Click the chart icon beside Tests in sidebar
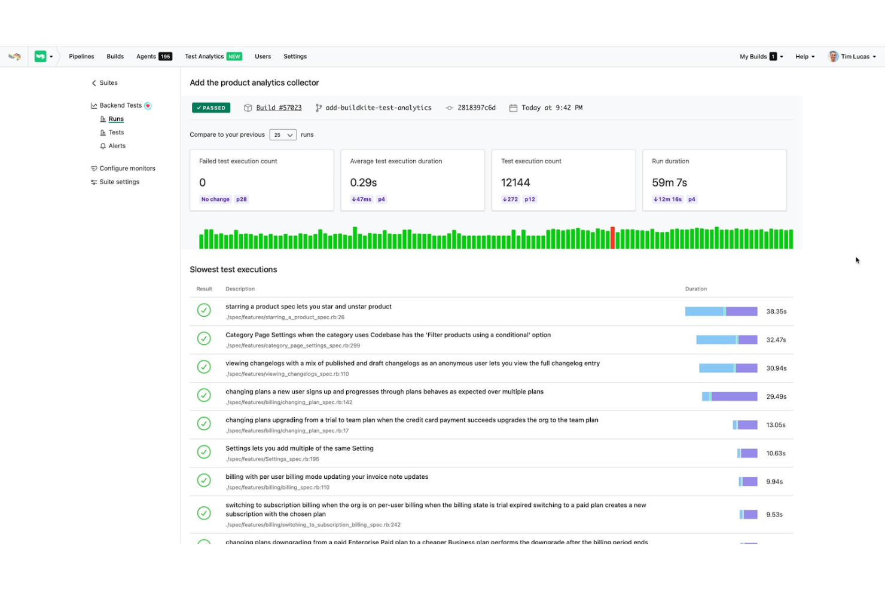The image size is (885, 590). pos(102,132)
